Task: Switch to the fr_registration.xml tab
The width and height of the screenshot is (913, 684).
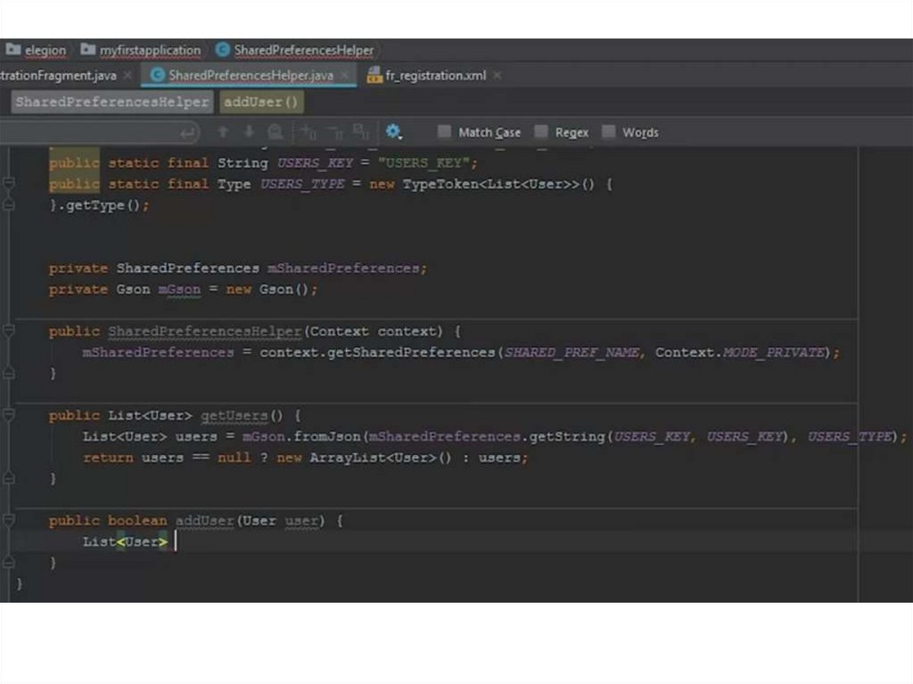Action: [435, 76]
